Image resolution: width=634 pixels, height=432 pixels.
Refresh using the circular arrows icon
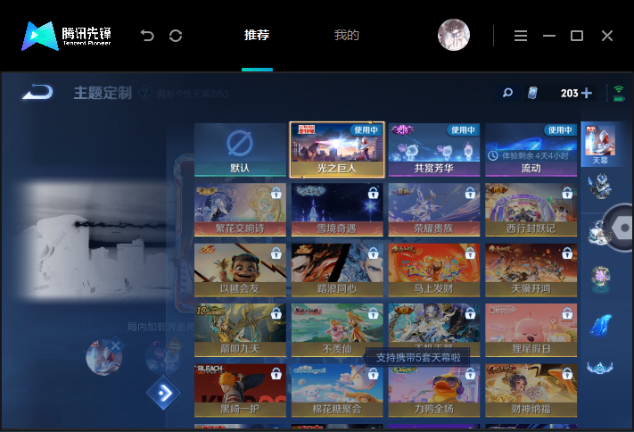pos(176,36)
